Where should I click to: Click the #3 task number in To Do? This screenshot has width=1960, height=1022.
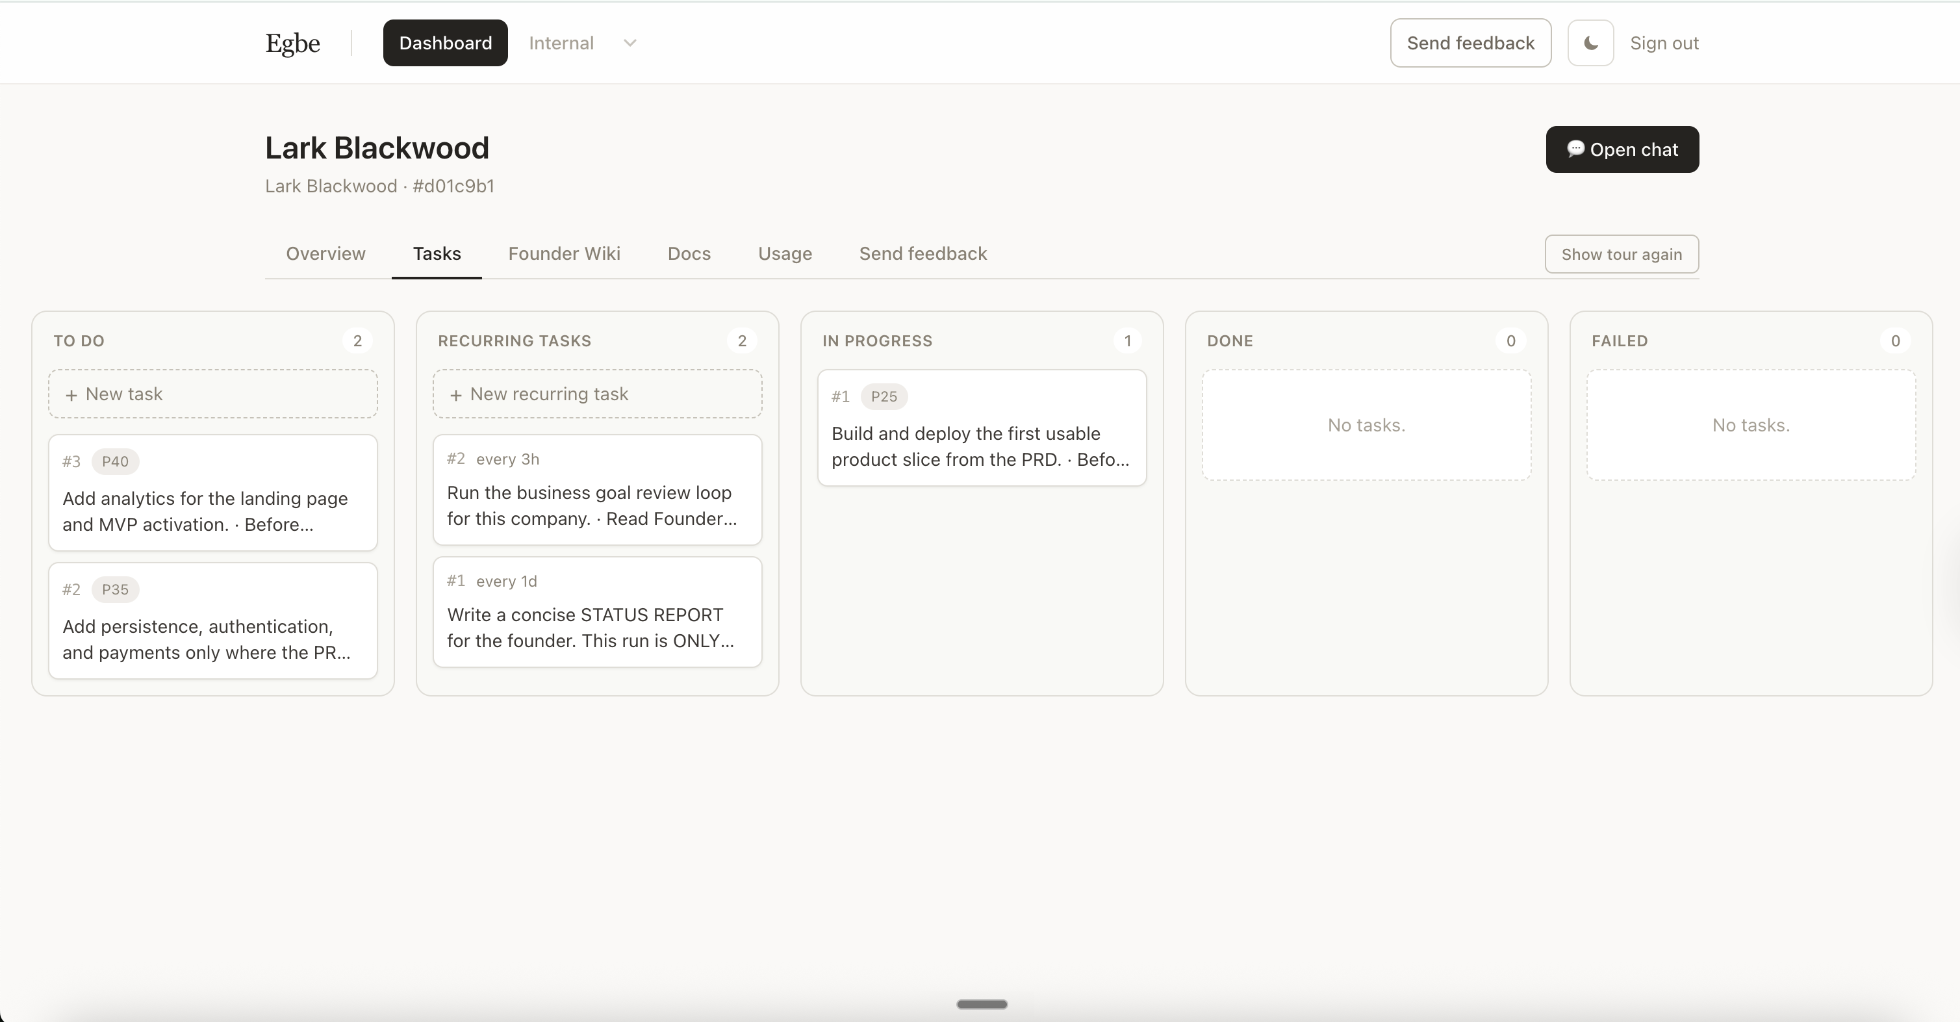pos(71,461)
